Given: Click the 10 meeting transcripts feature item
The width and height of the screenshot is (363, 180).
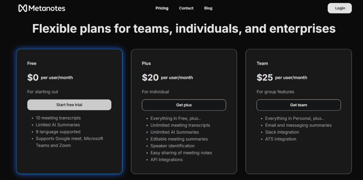Looking at the screenshot, I should click(x=58, y=118).
